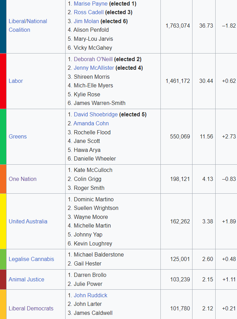Select the Hawa Arya candidate name

pyautogui.click(x=87, y=150)
